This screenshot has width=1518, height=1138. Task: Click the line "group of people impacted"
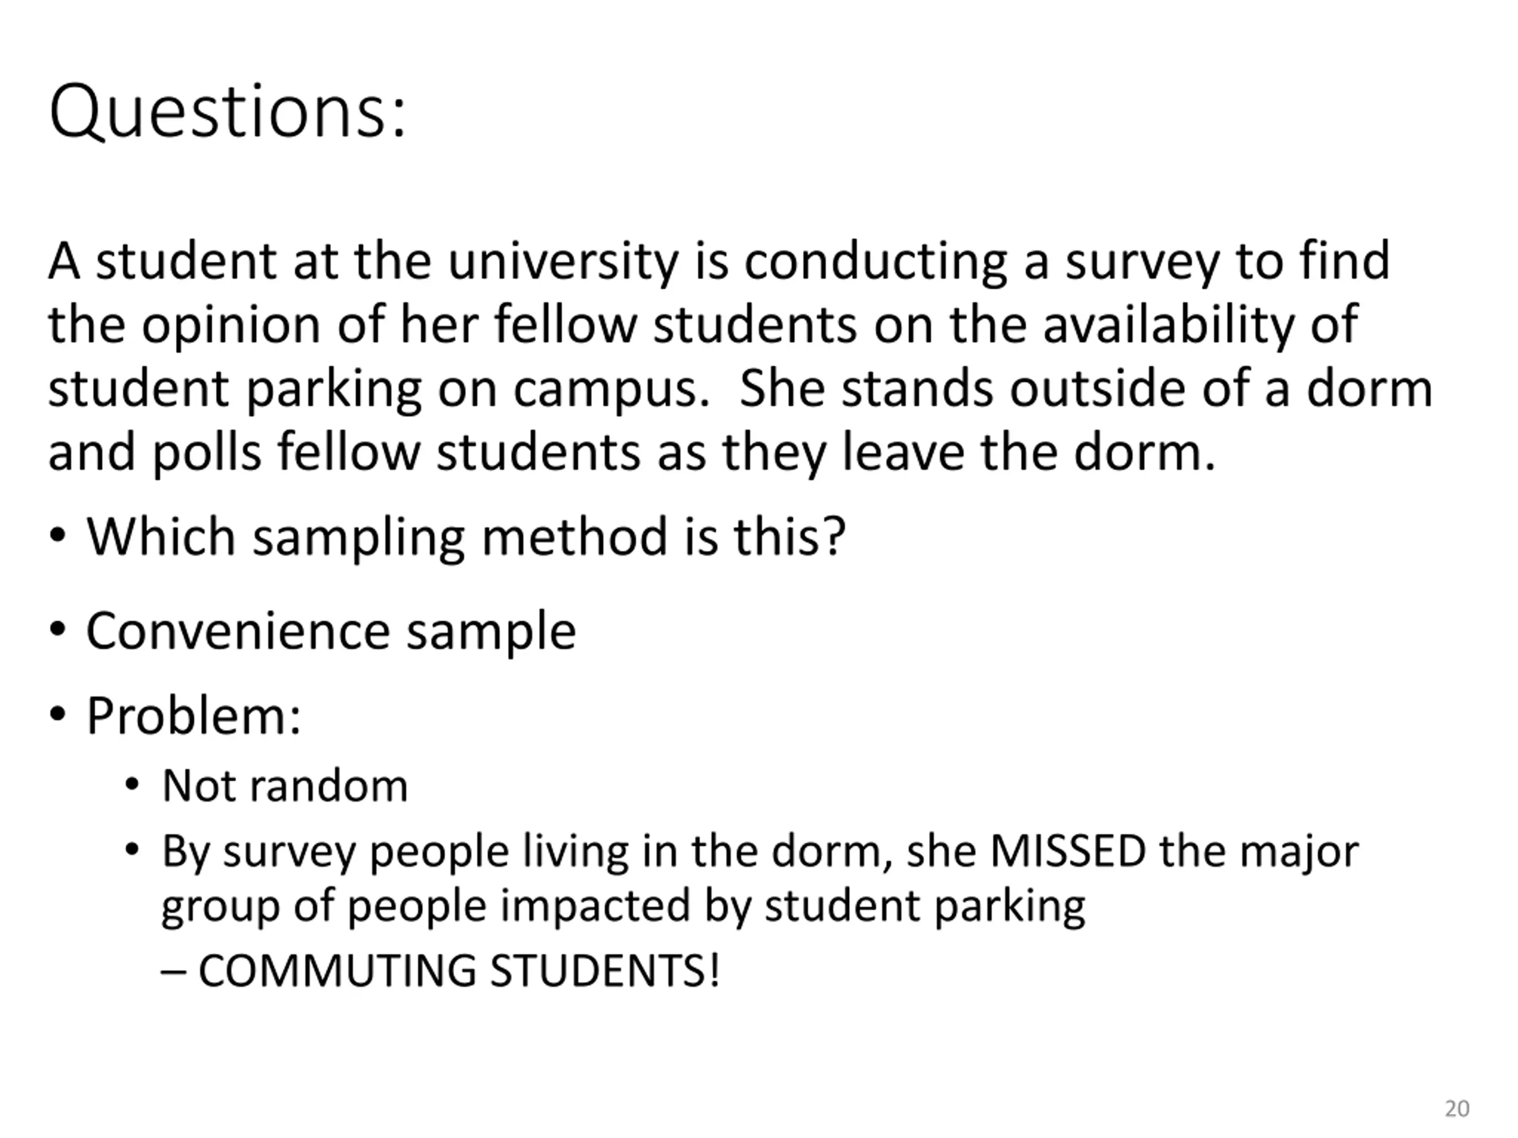[x=623, y=906]
